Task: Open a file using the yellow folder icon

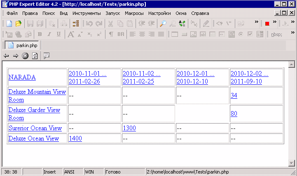Action: tap(19, 24)
